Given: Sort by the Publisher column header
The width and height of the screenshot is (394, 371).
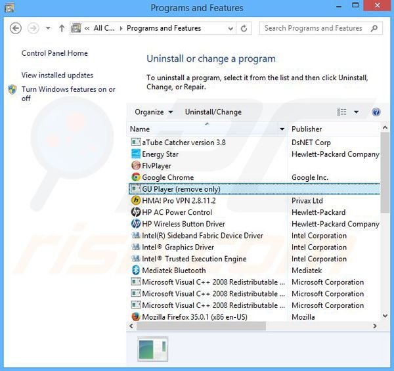Looking at the screenshot, I should [334, 129].
